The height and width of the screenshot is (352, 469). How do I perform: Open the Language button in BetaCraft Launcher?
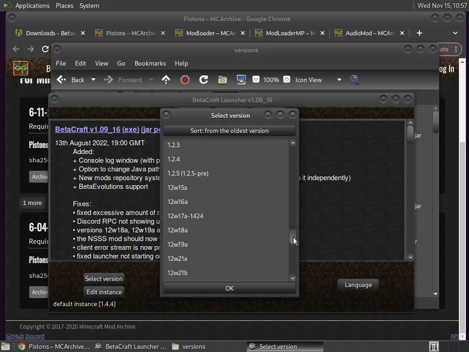[x=358, y=285]
